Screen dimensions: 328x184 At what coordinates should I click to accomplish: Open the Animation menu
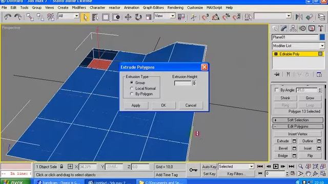131,8
